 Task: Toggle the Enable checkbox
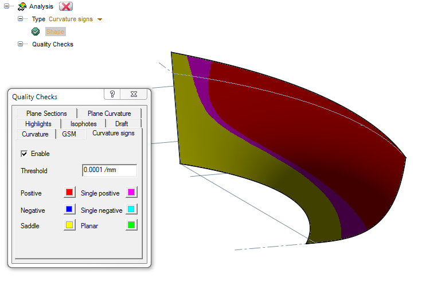point(25,154)
